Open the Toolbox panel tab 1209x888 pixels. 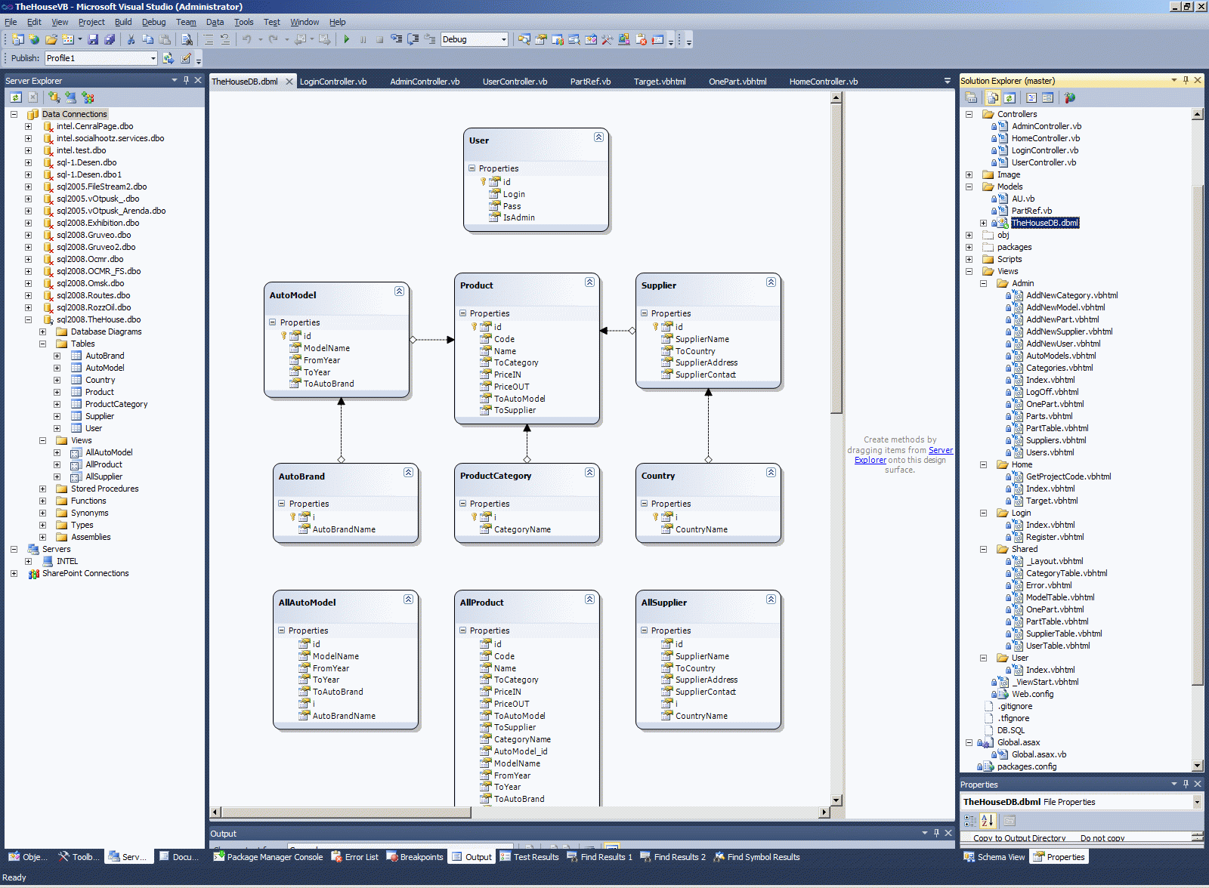tap(79, 857)
